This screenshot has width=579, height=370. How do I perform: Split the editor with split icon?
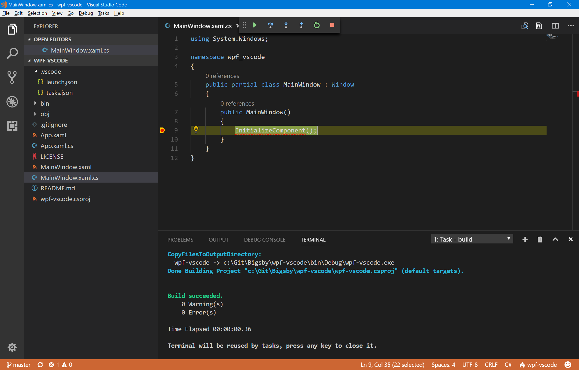coord(555,26)
